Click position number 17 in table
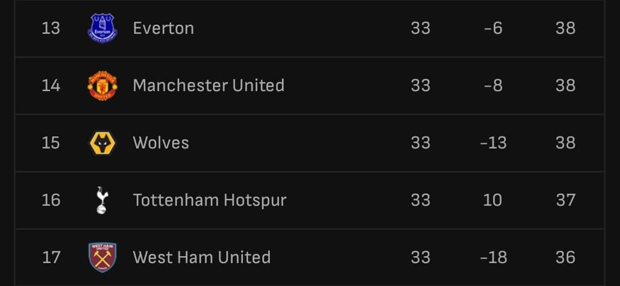The image size is (620, 286). coord(51,257)
